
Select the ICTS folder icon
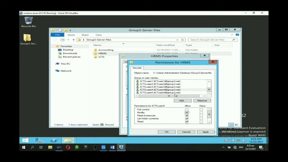click(95, 57)
